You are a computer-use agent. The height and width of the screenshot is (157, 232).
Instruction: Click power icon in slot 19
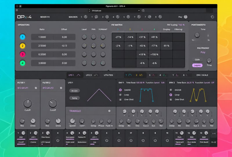point(167,140)
